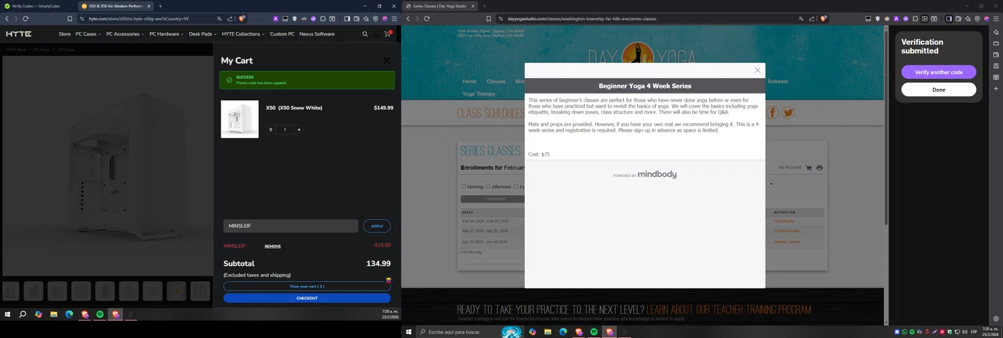Open translate icon in HYTE address bar

[219, 19]
